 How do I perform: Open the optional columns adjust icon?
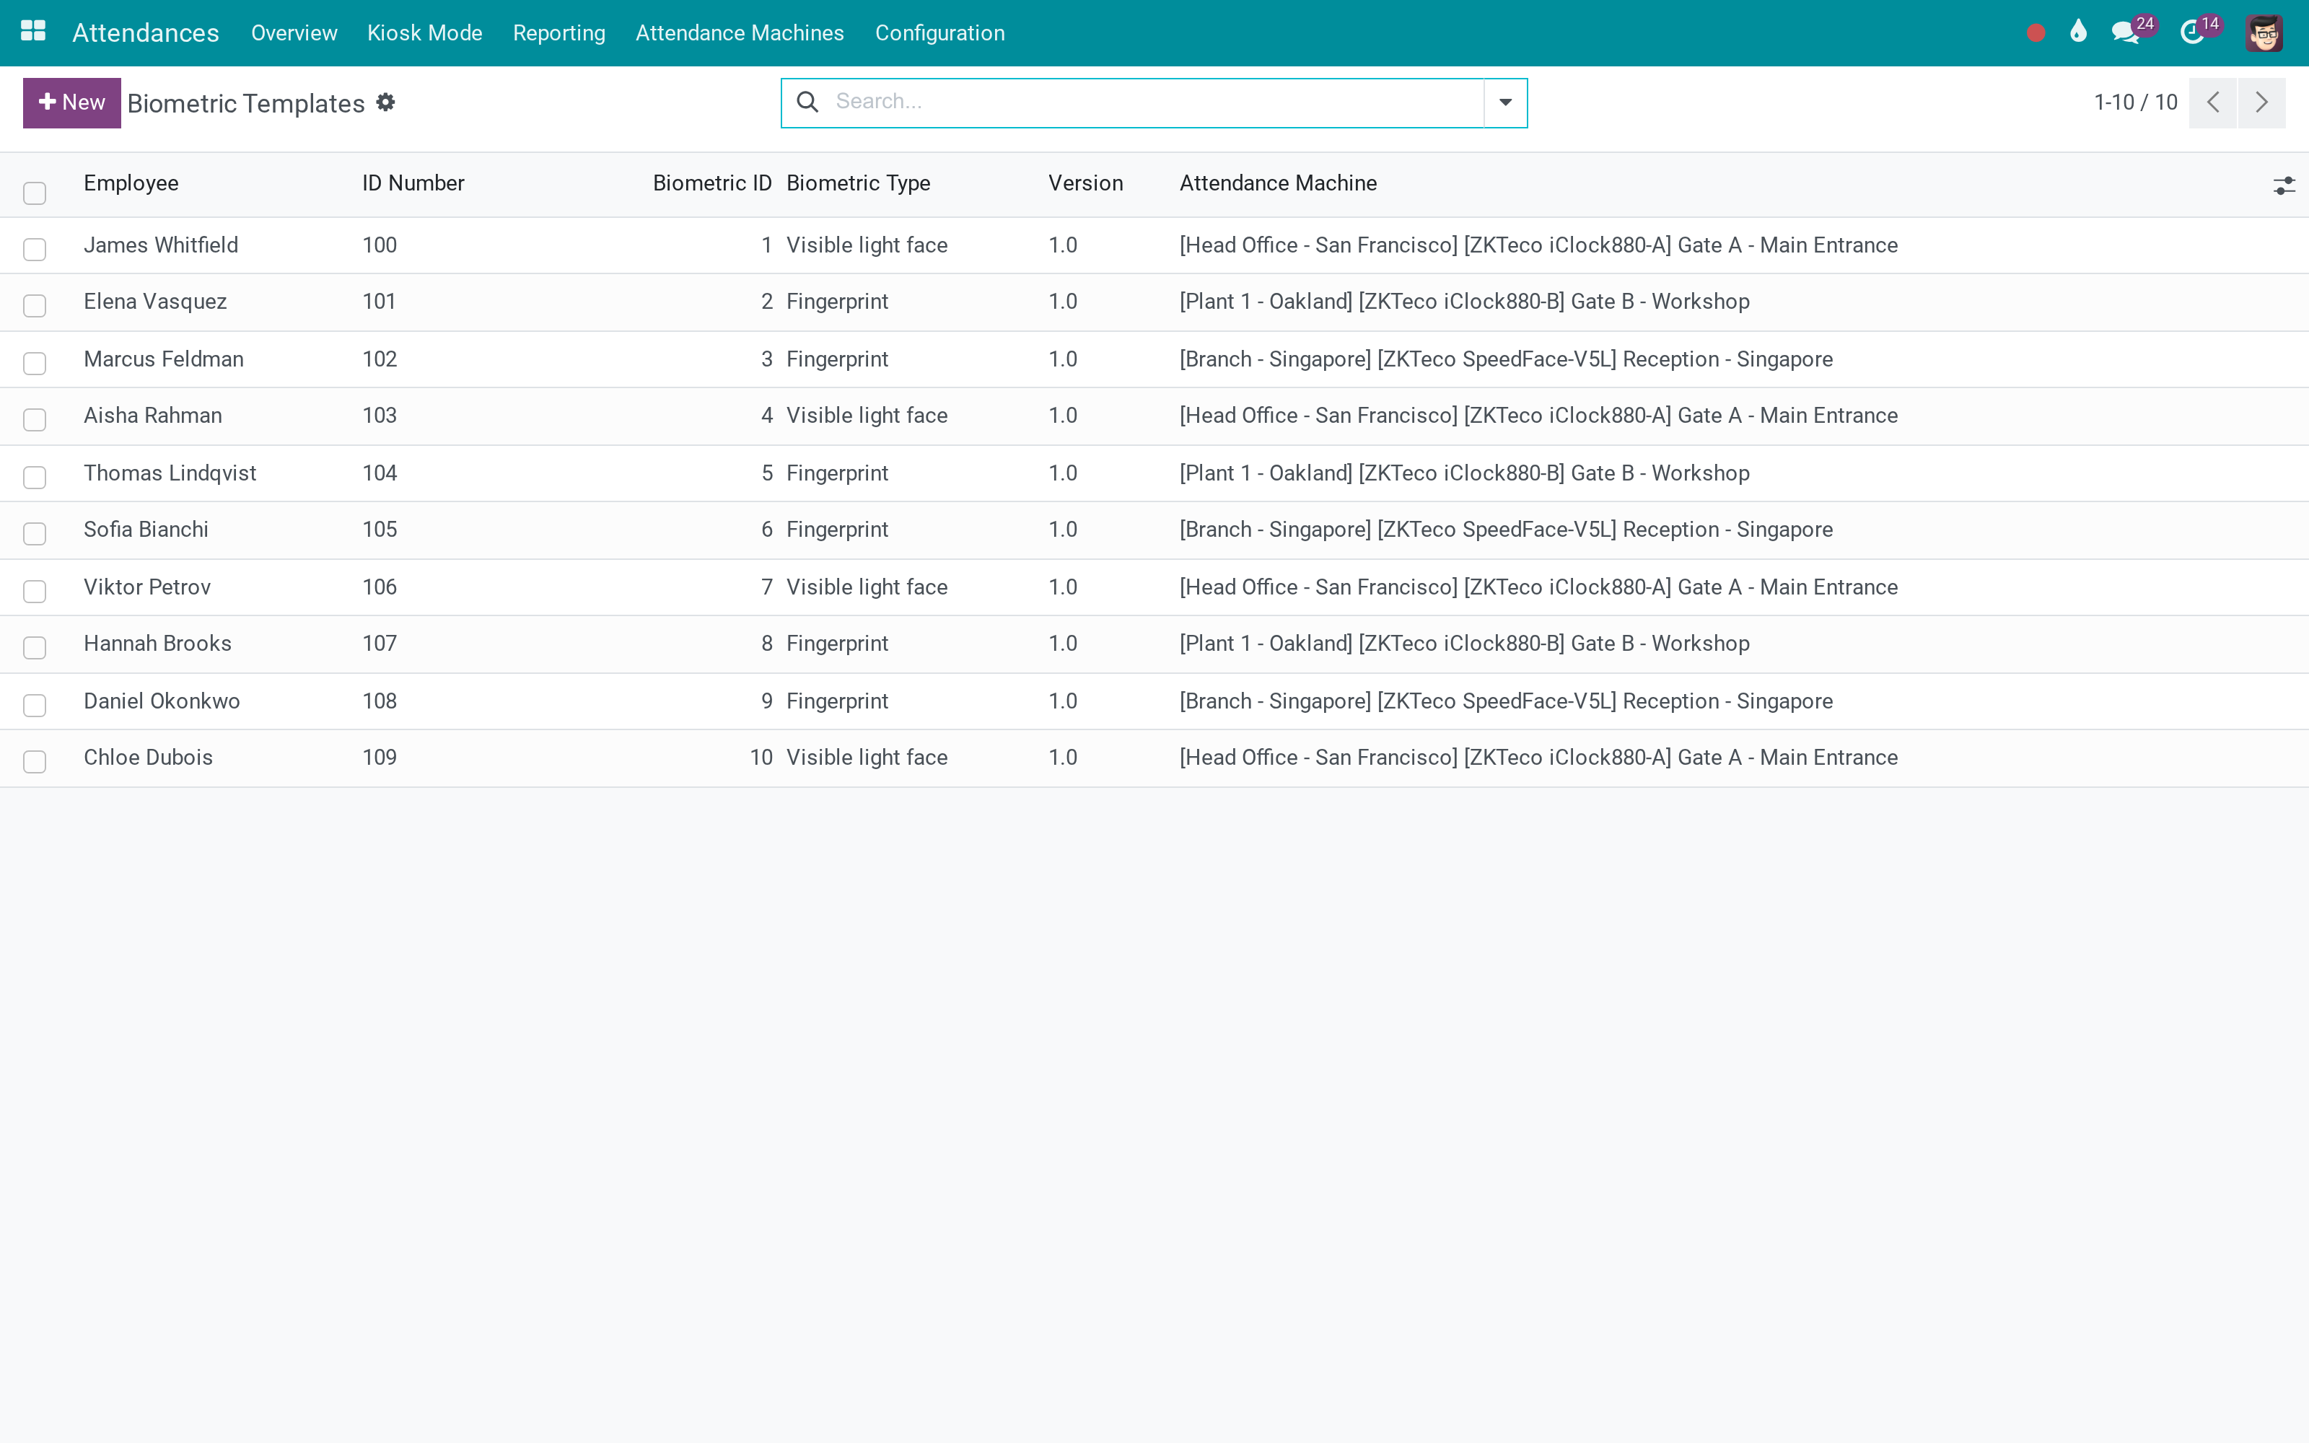click(2283, 185)
